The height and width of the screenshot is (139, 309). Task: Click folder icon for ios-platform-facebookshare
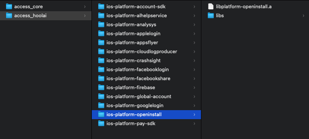click(x=101, y=79)
